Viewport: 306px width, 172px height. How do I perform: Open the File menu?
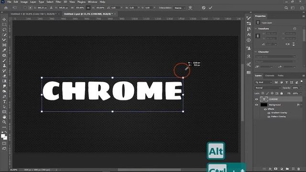9,2
